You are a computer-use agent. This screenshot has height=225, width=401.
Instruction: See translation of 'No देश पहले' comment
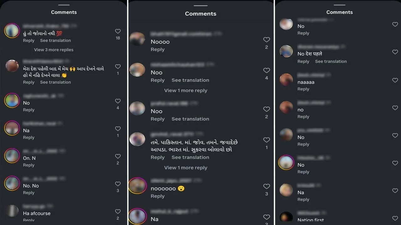(x=331, y=61)
